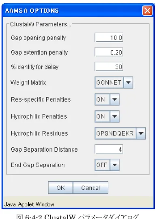Confirm settings with the OK button

coord(60,187)
